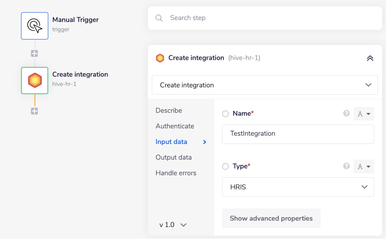The image size is (386, 239).
Task: Open the Output data tab
Action: click(174, 158)
